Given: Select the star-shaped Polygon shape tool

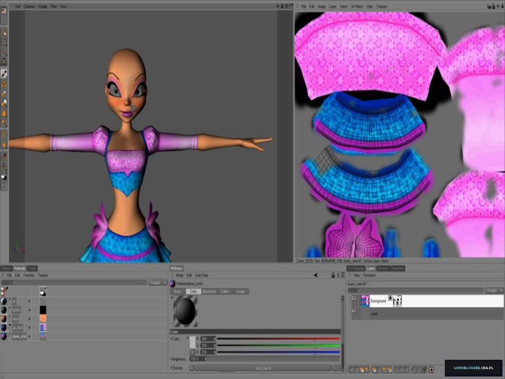Looking at the screenshot, I should click(x=4, y=145).
